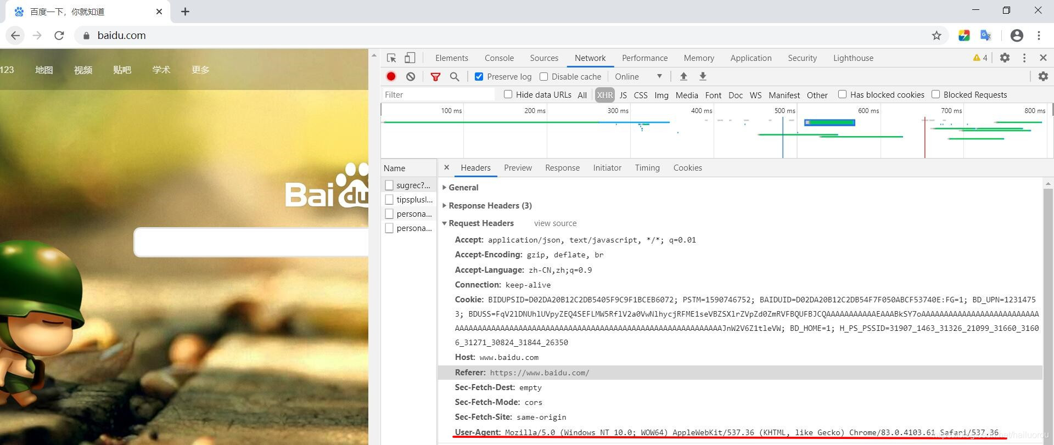Click the forward navigation arrow
Image resolution: width=1054 pixels, height=445 pixels.
[x=37, y=36]
